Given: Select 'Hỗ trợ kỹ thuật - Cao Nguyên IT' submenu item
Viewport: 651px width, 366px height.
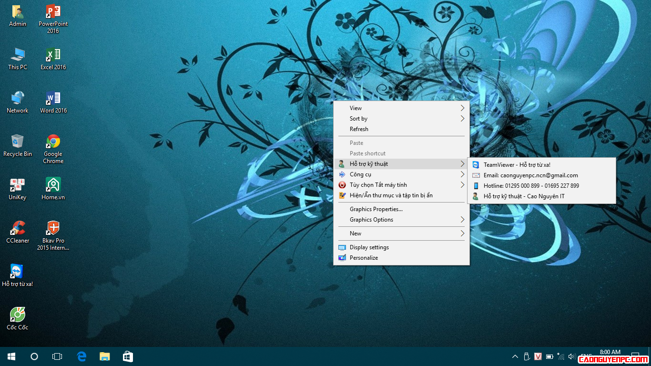Looking at the screenshot, I should [541, 196].
